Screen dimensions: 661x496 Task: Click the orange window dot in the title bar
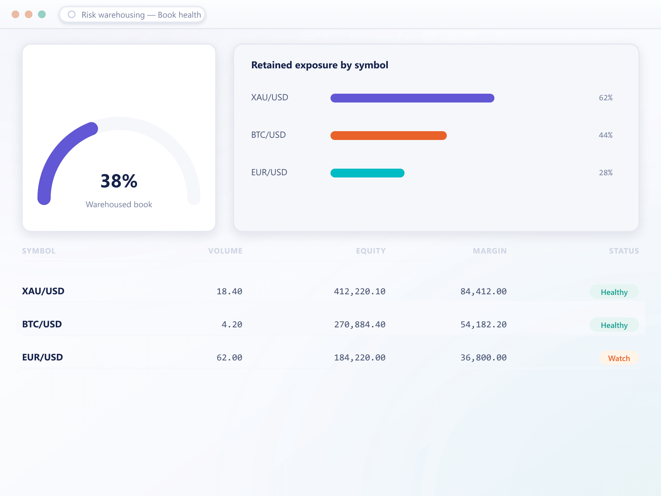29,14
